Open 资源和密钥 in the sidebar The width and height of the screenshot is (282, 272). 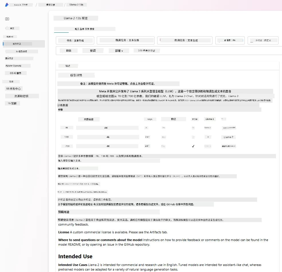point(21,96)
